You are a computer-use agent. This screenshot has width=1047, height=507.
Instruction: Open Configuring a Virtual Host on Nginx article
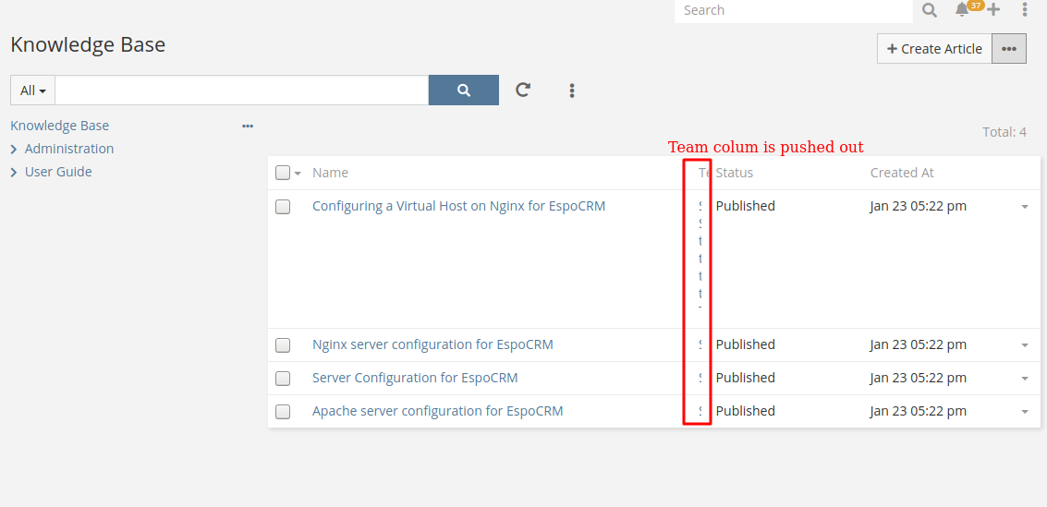(x=458, y=206)
